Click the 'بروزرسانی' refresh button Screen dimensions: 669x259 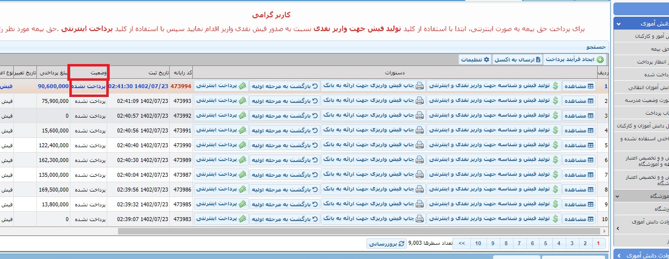point(386,243)
